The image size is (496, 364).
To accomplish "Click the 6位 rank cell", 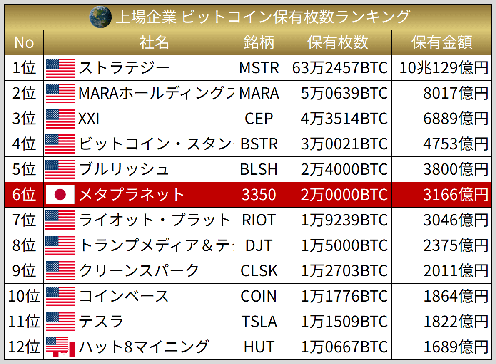I will [x=24, y=195].
